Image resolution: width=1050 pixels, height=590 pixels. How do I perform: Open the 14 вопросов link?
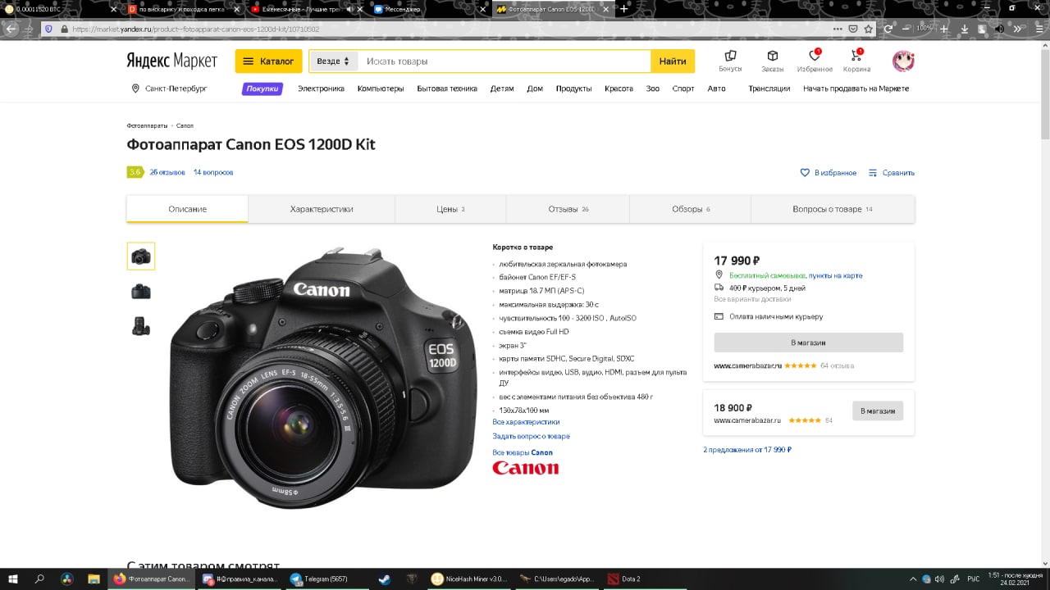[213, 173]
